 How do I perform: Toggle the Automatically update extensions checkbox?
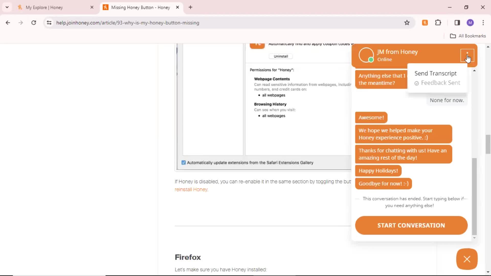(x=183, y=163)
